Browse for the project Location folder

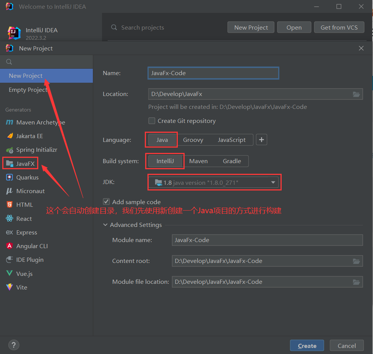click(356, 94)
